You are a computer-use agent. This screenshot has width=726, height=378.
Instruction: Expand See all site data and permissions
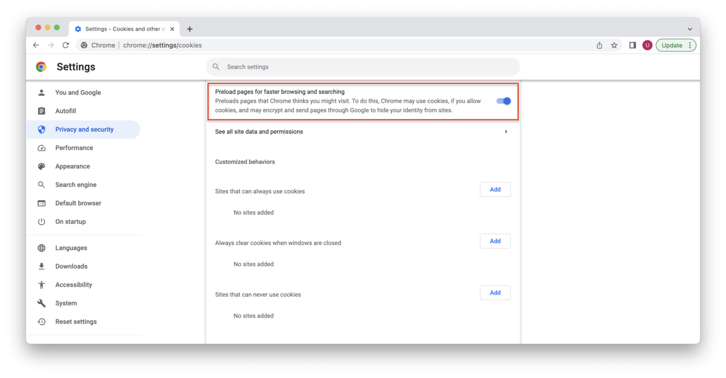point(506,132)
